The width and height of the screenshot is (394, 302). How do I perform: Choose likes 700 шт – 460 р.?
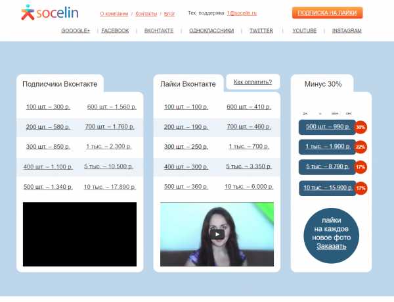click(248, 126)
